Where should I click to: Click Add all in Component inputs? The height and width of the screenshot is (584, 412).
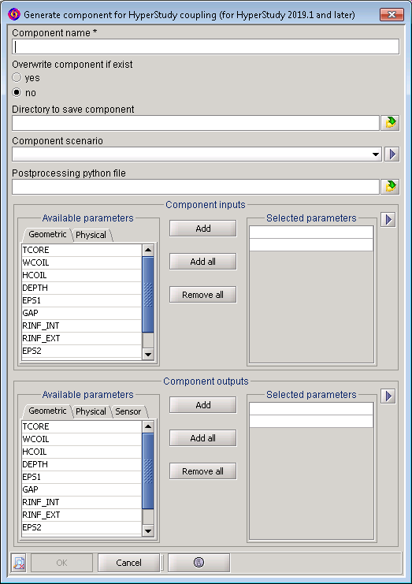202,262
